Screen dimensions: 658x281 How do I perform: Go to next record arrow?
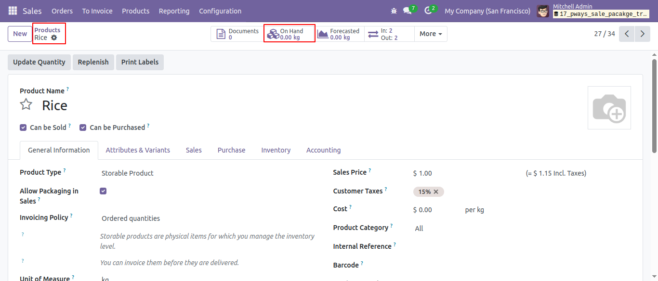[642, 34]
